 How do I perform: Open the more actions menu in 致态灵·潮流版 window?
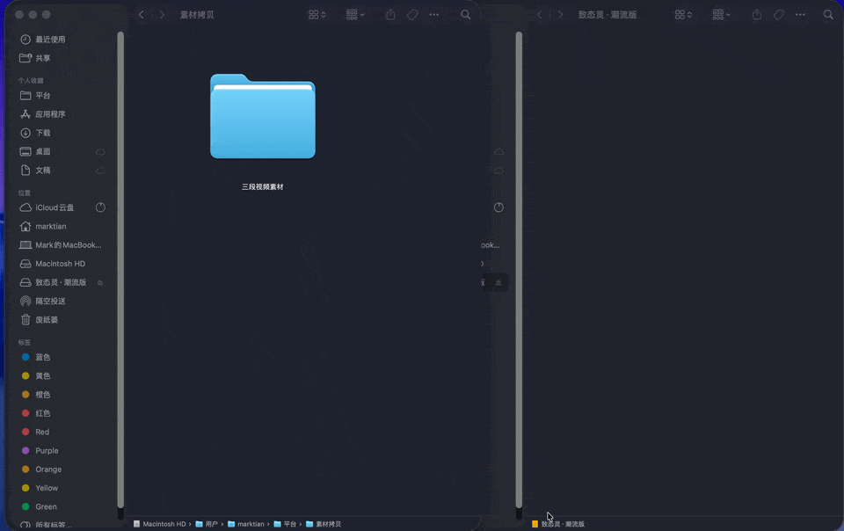tap(800, 15)
